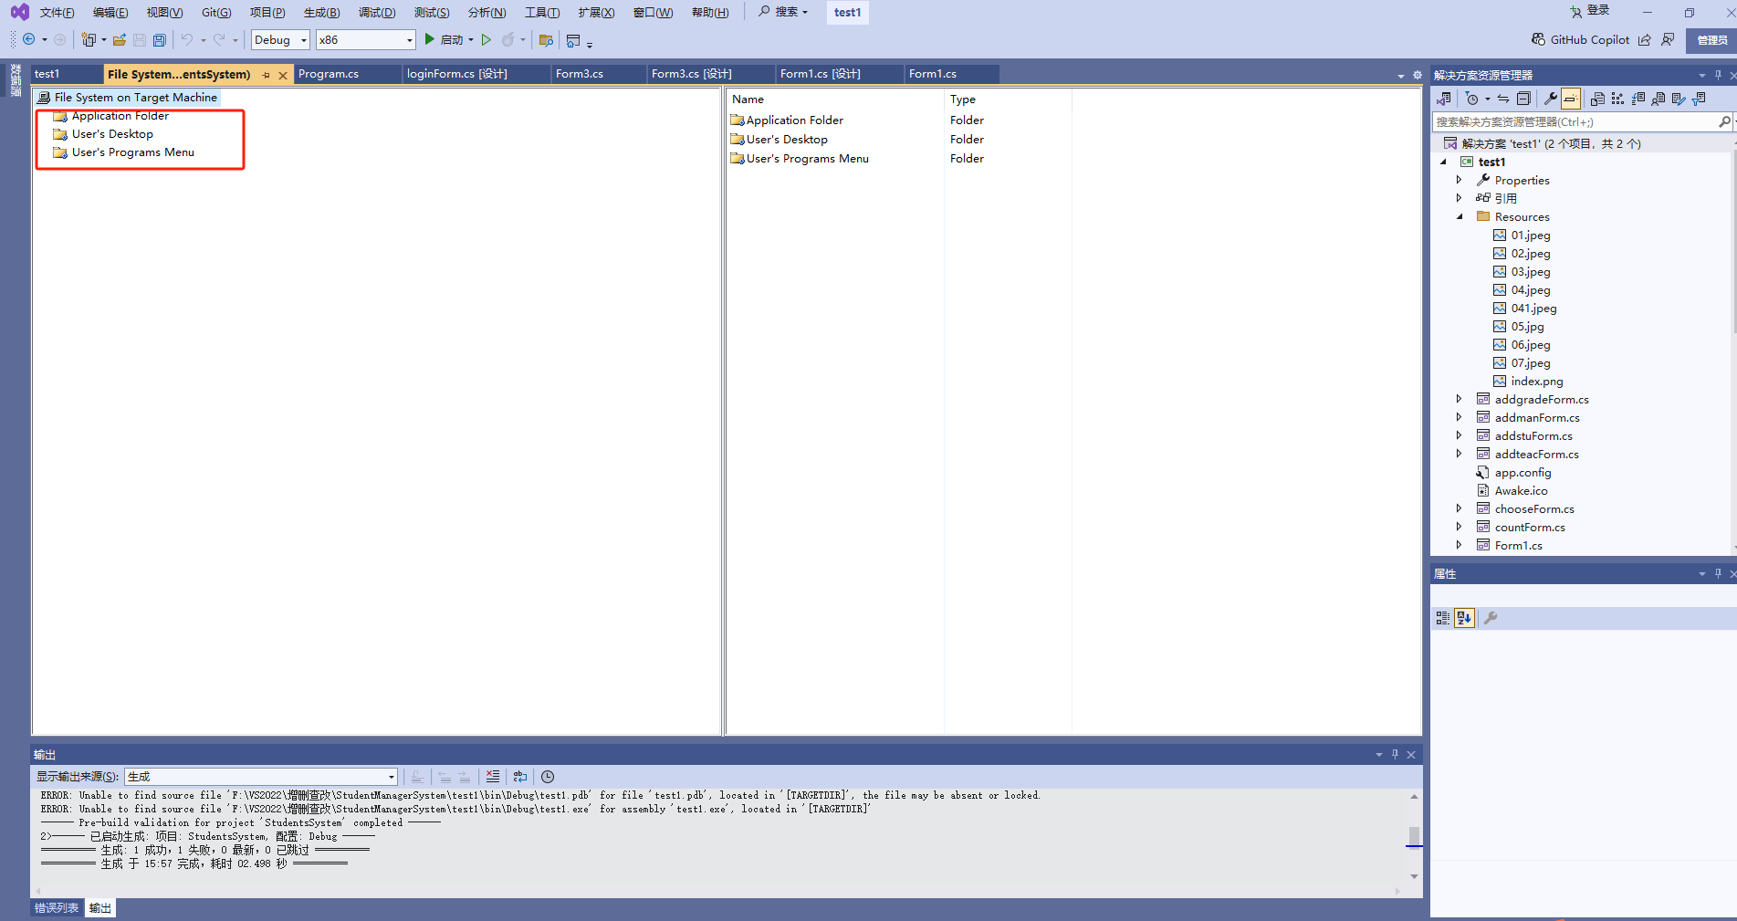Open the 生成(B) menu
Image resolution: width=1737 pixels, height=921 pixels.
coord(321,12)
